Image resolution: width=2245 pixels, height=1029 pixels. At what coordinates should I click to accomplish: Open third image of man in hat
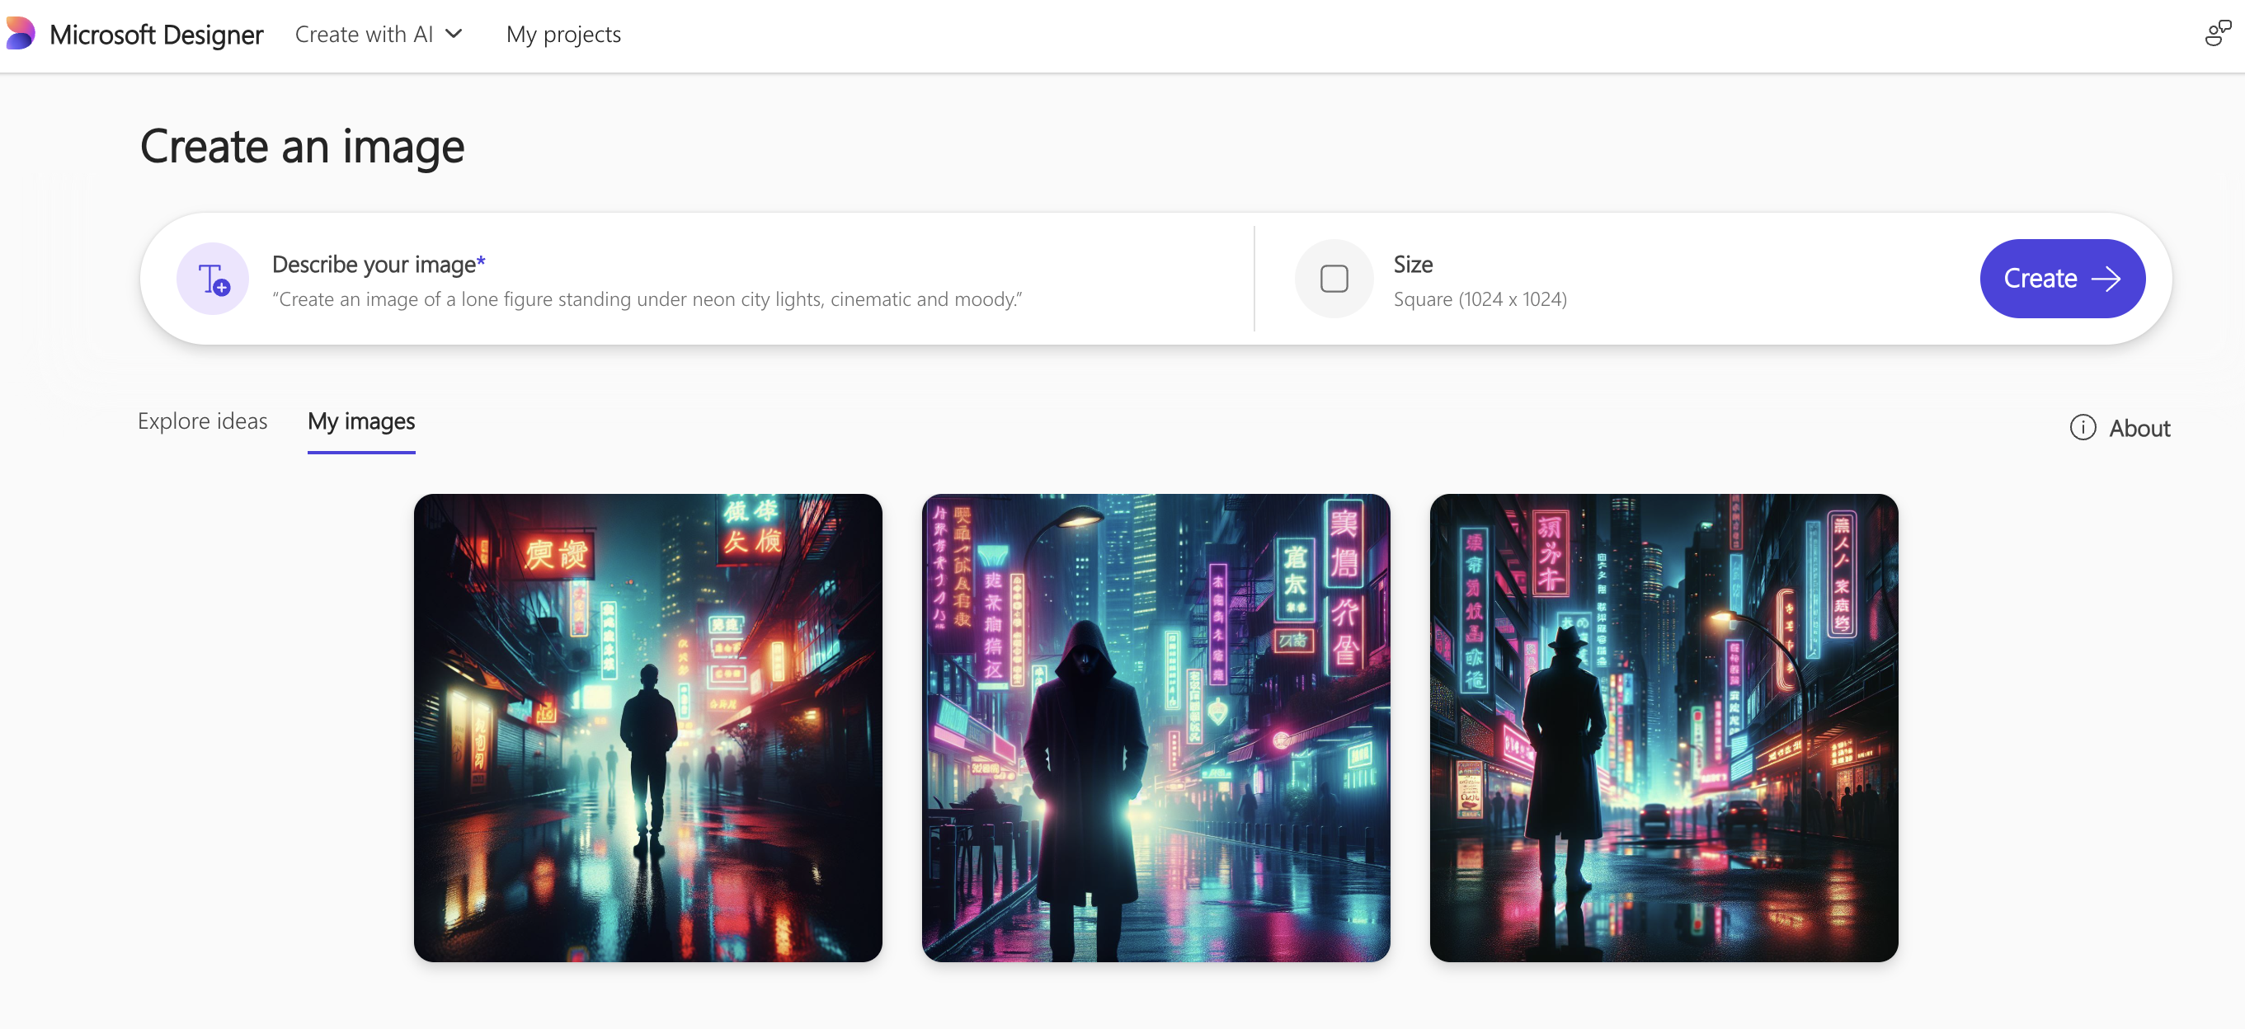pyautogui.click(x=1663, y=727)
